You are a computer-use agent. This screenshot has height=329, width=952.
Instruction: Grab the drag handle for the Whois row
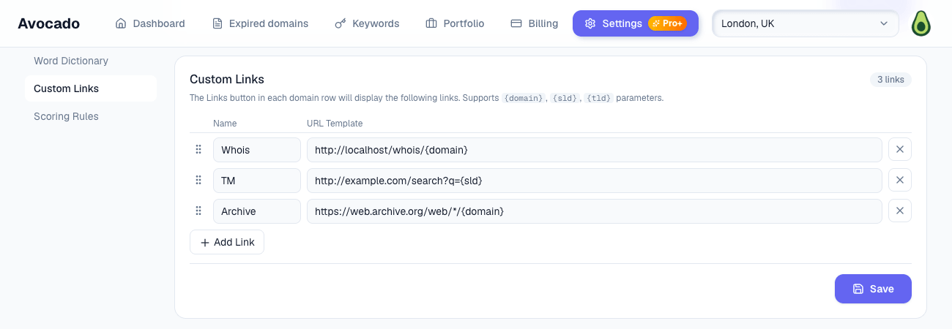point(198,149)
